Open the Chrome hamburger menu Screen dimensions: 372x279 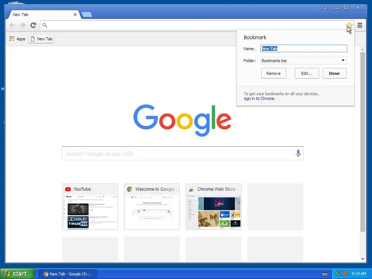[360, 25]
